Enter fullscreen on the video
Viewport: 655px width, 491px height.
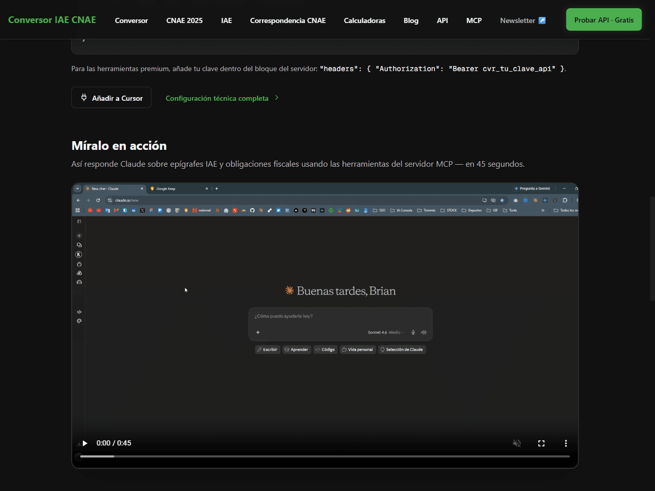click(541, 443)
